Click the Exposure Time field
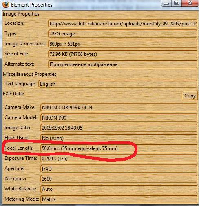Screen dimensions: 199x206 (x=119, y=158)
